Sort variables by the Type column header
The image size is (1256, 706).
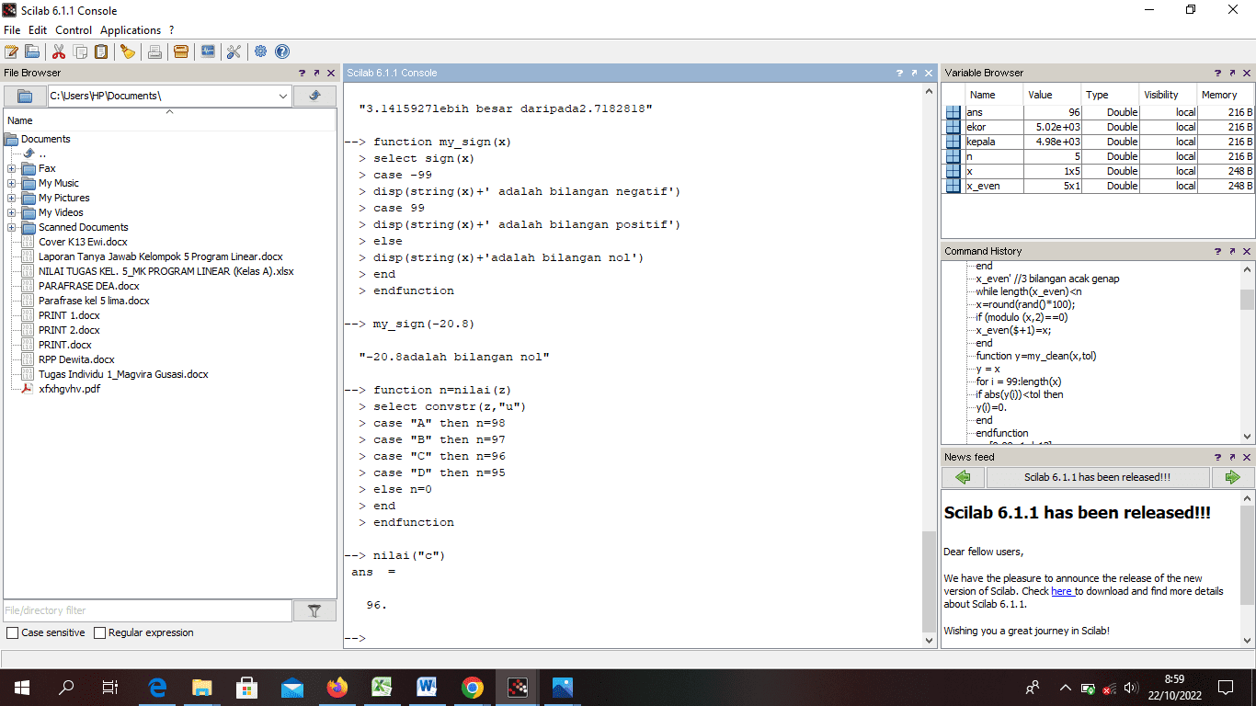tap(1111, 95)
